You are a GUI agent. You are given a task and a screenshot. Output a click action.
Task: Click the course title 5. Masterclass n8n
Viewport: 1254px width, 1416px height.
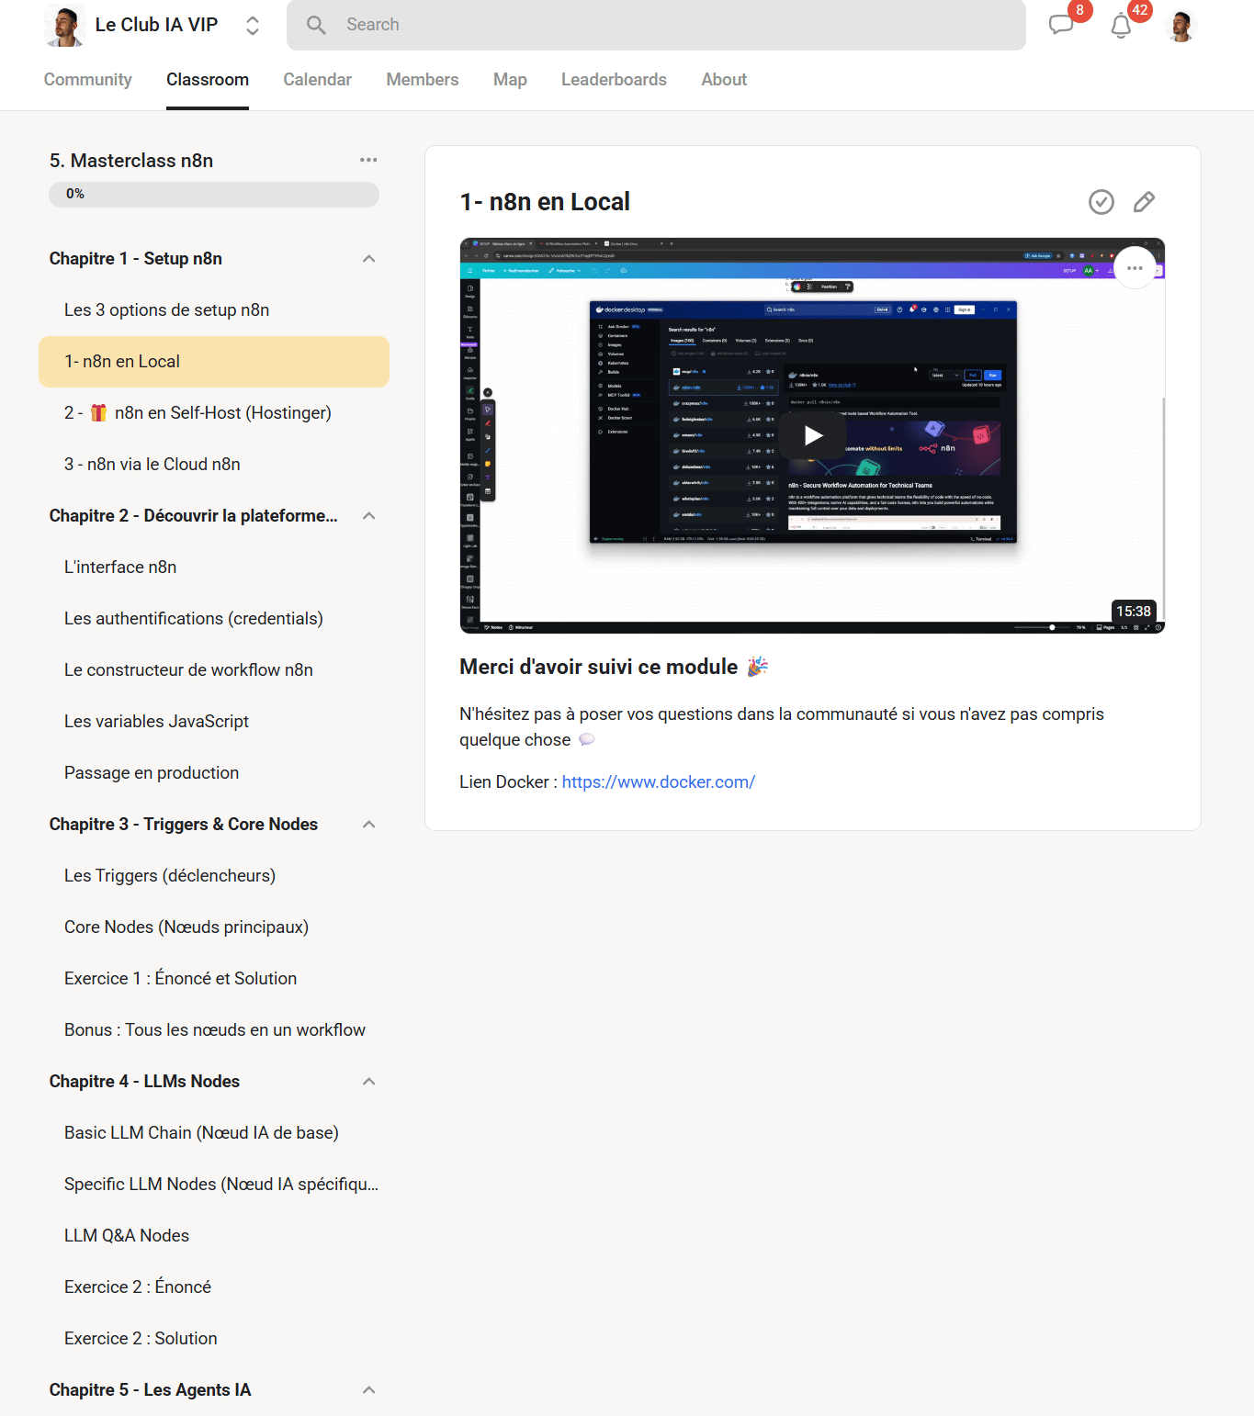[x=131, y=161]
